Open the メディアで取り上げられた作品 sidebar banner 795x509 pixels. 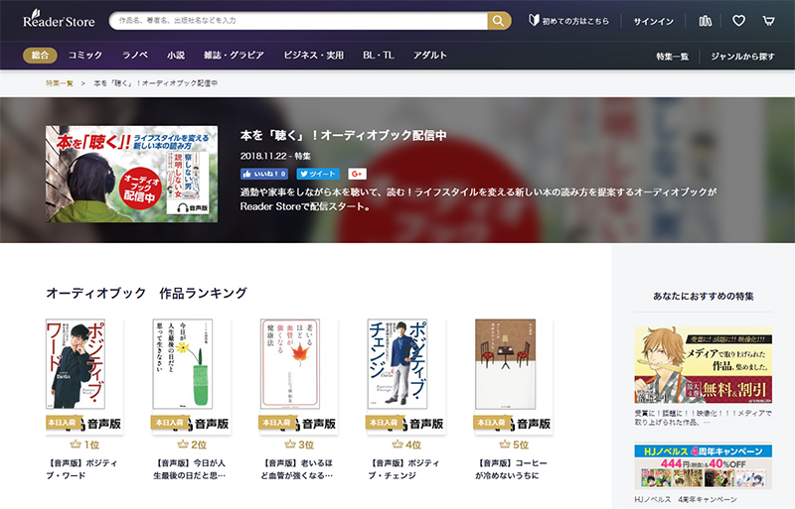click(x=704, y=365)
